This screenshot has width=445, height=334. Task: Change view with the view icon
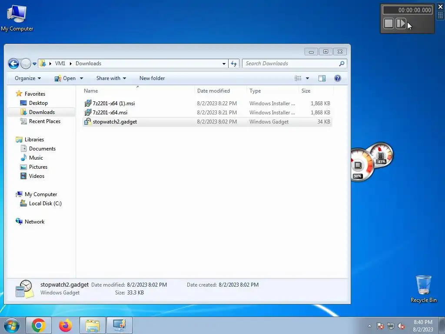(298, 78)
